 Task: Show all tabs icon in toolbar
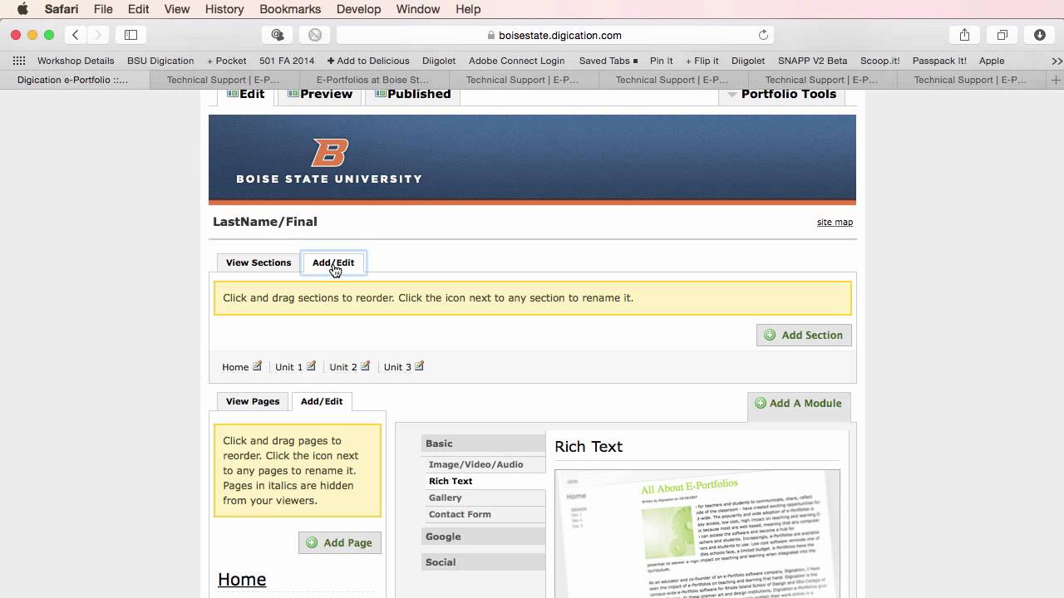1002,35
